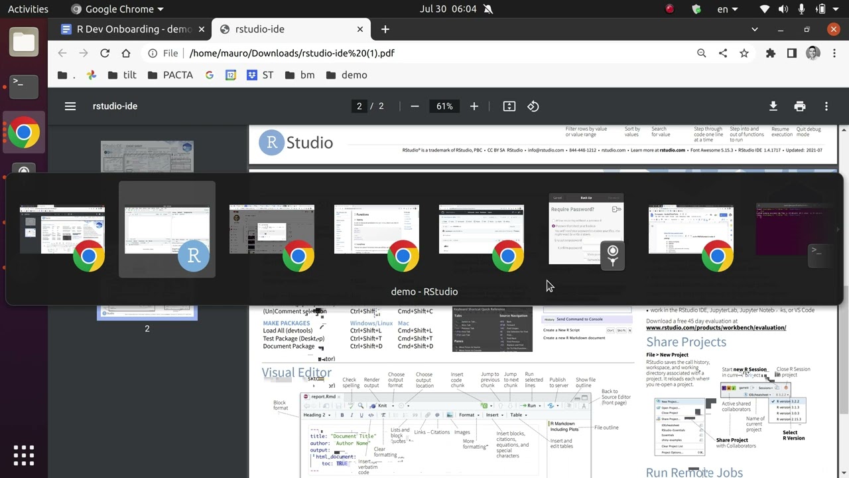Viewport: 849px width, 478px height.
Task: Select the rstudio-ide tab
Action: tap(291, 29)
